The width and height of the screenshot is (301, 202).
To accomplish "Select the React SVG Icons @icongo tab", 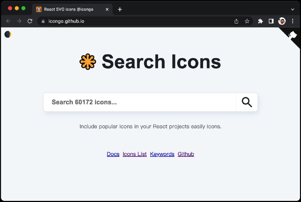I will [x=72, y=9].
